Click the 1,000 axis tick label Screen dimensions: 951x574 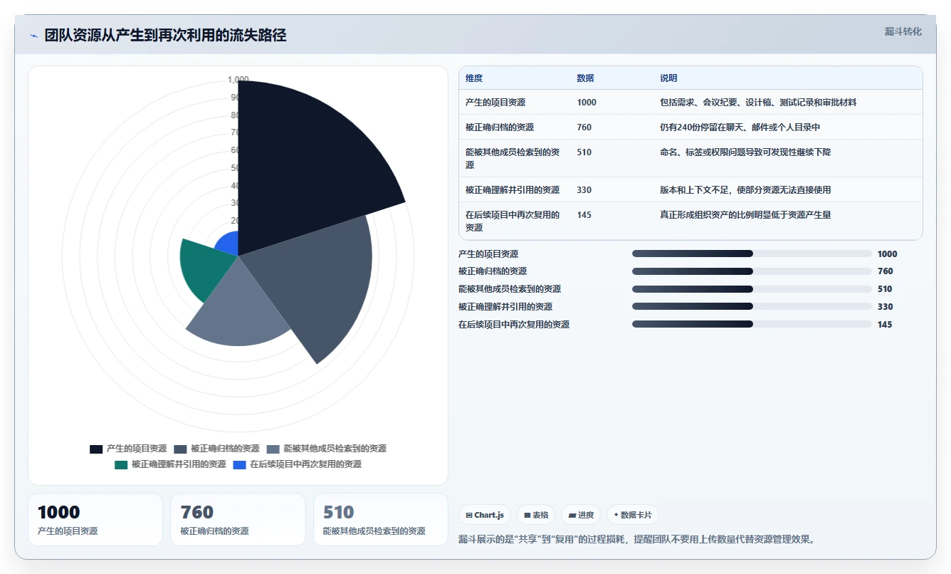[x=238, y=80]
